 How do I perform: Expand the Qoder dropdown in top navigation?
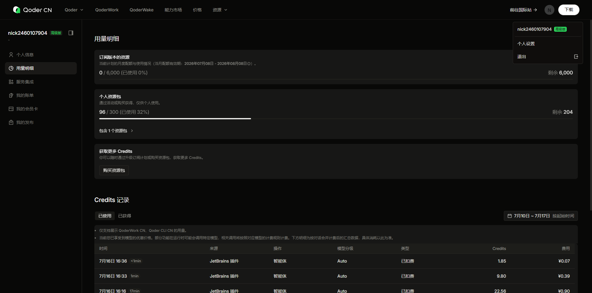pyautogui.click(x=74, y=10)
